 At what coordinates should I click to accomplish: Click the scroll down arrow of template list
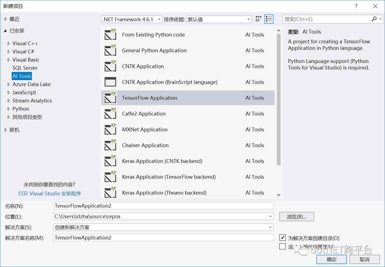tap(278, 195)
